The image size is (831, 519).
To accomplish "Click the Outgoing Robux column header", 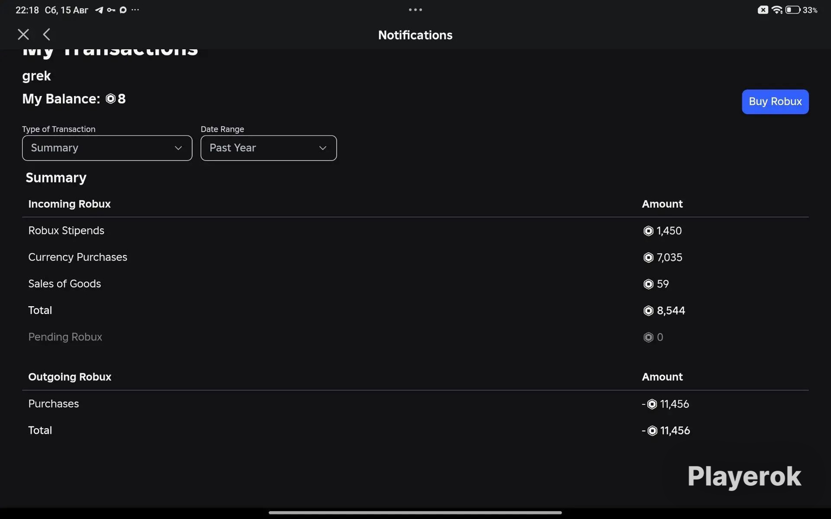I will (70, 377).
